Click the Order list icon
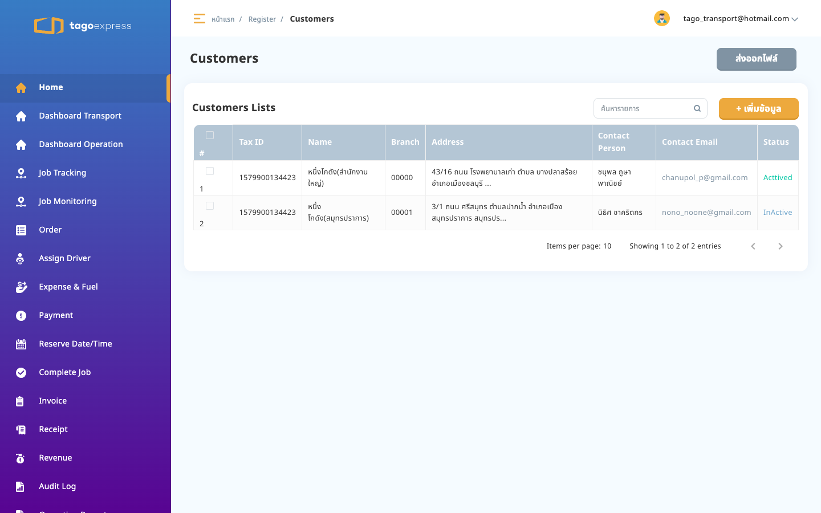The height and width of the screenshot is (513, 821). tap(21, 230)
